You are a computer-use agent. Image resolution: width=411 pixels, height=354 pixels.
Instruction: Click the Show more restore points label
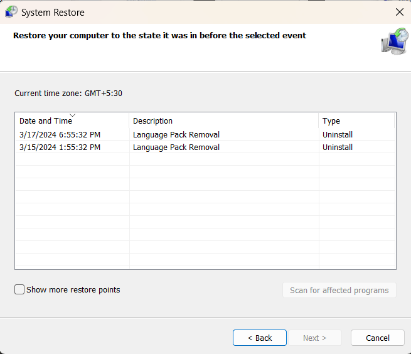pyautogui.click(x=73, y=290)
